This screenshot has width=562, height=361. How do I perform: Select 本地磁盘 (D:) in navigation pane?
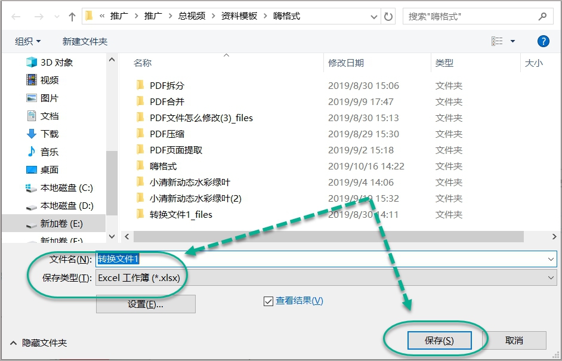pos(60,206)
